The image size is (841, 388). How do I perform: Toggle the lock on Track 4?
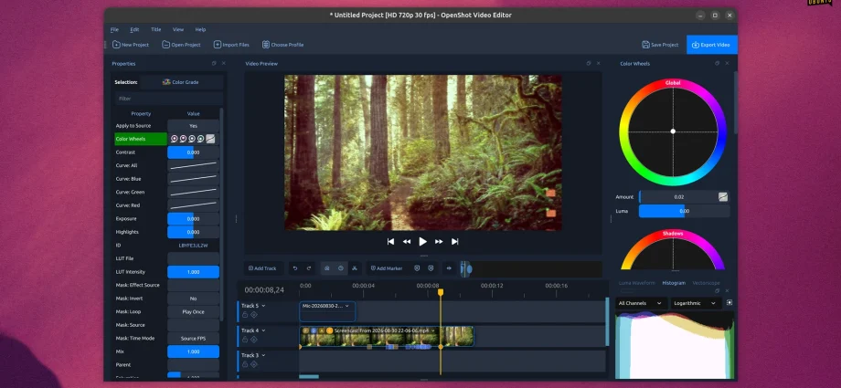click(x=245, y=340)
